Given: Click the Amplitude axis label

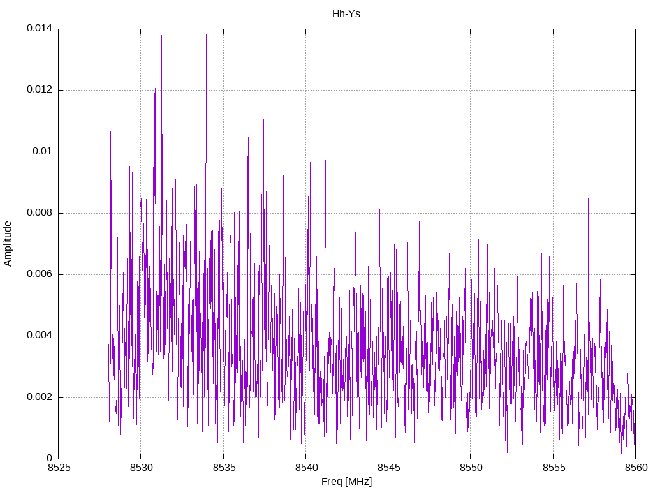Looking at the screenshot, I should pyautogui.click(x=8, y=244).
